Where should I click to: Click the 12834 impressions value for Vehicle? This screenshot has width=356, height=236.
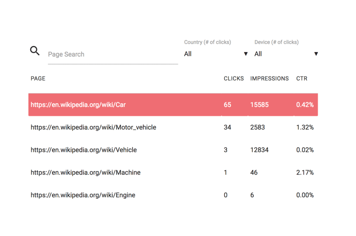click(259, 150)
